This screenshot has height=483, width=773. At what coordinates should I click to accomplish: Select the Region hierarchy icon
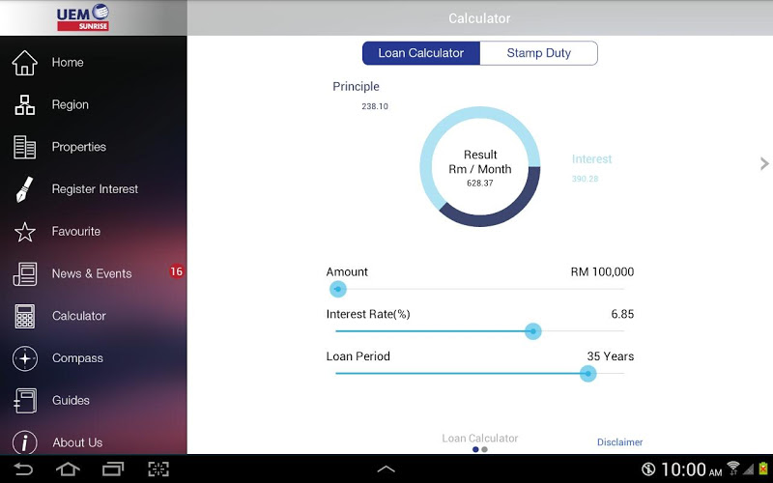pos(25,105)
